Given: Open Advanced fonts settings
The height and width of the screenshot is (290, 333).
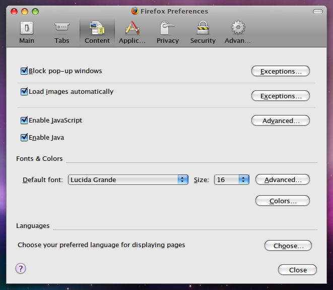Looking at the screenshot, I should pyautogui.click(x=283, y=180).
